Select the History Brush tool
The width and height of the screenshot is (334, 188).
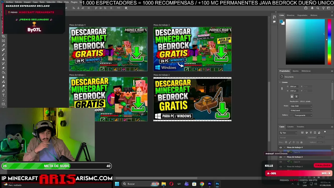point(3,63)
